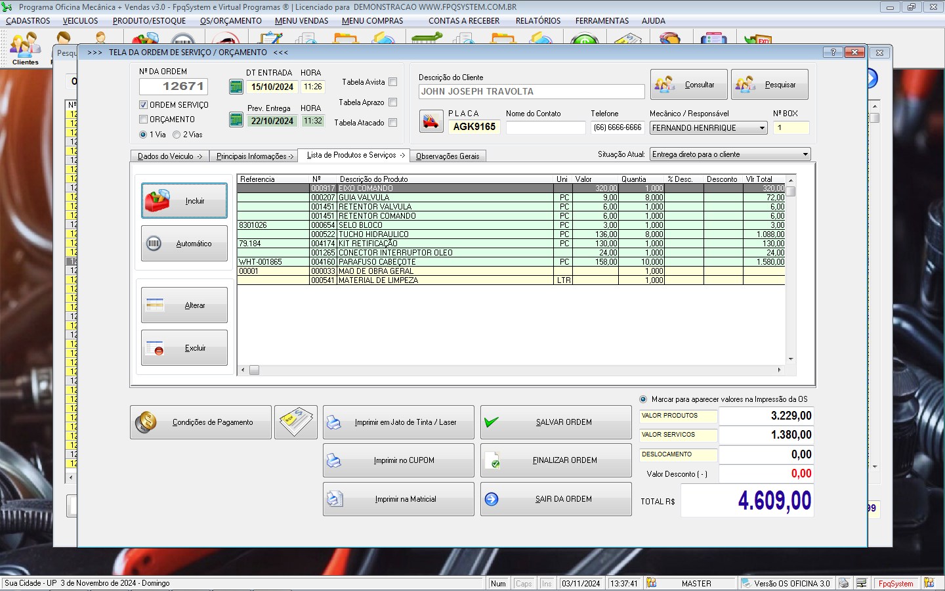Click FINALIZAR ORDEM button

[x=556, y=460]
